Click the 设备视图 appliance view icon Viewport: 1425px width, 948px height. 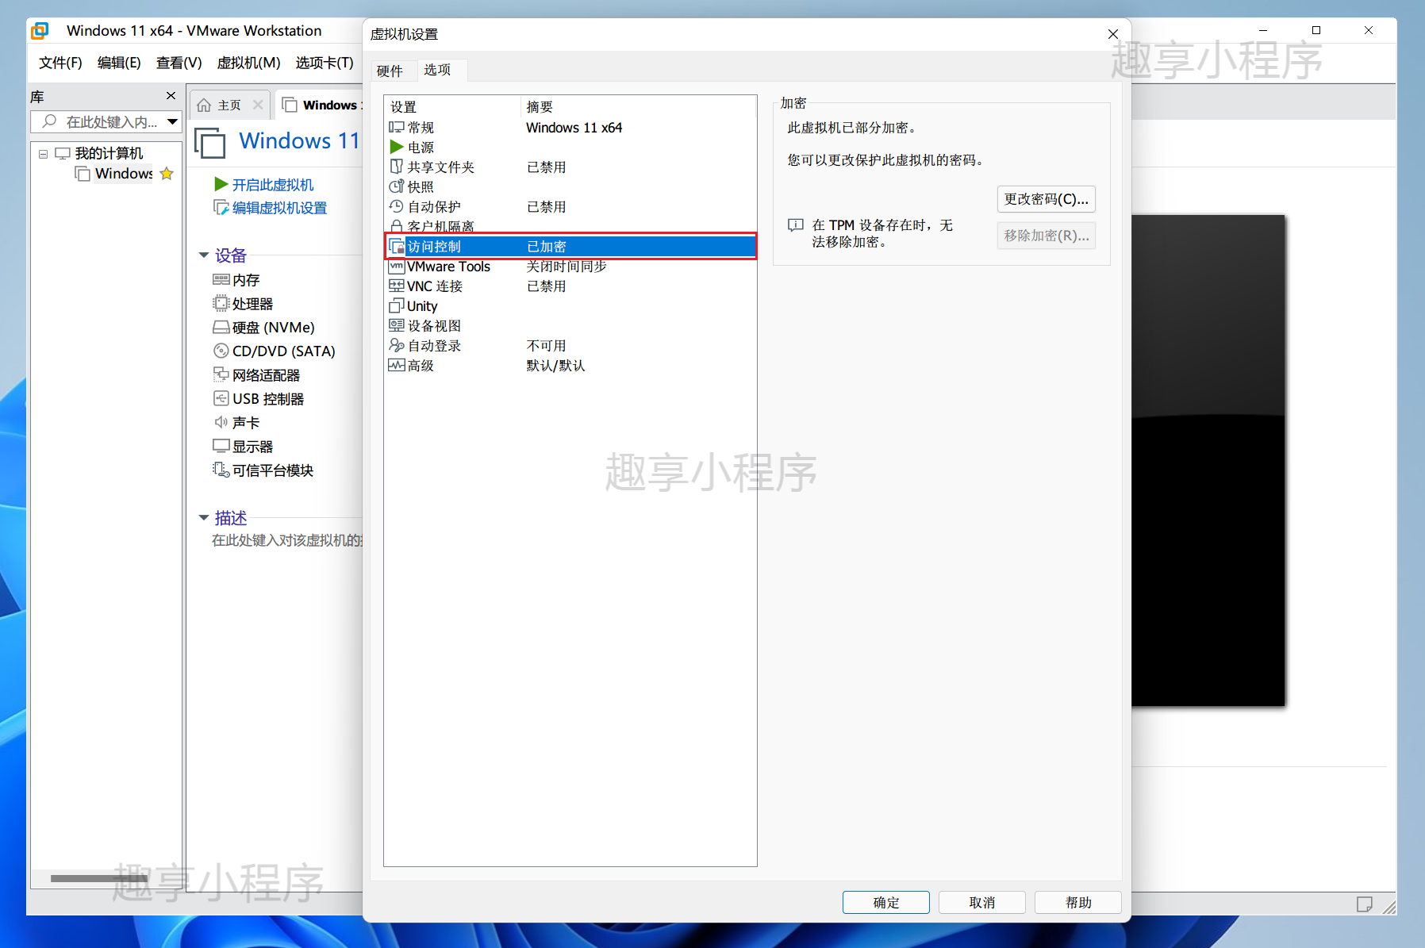pyautogui.click(x=397, y=325)
